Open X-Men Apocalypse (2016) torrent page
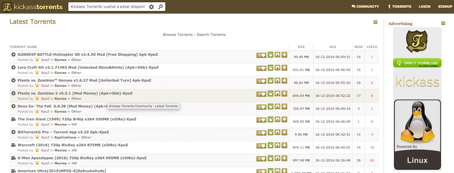The height and width of the screenshot is (173, 454). click(82, 158)
